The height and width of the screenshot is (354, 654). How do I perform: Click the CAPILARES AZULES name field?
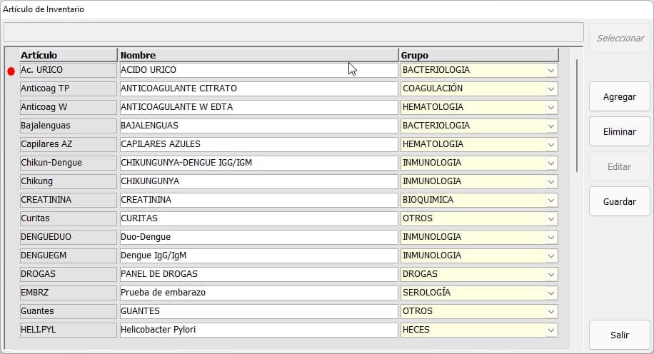[258, 144]
